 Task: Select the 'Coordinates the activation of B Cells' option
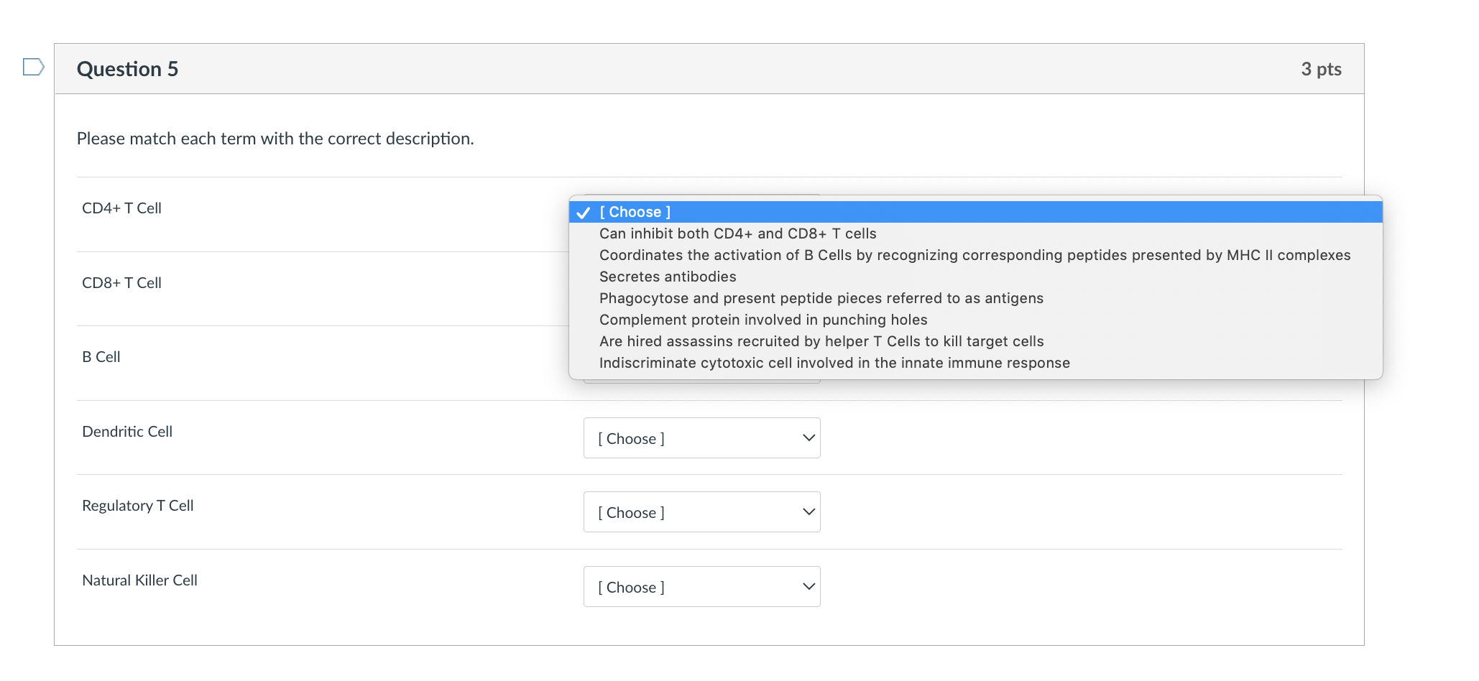pyautogui.click(x=975, y=255)
